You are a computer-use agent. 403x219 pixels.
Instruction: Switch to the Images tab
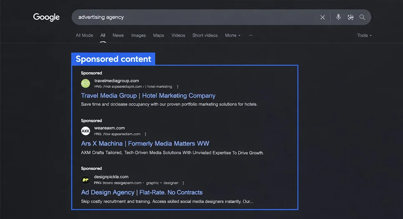coord(138,35)
